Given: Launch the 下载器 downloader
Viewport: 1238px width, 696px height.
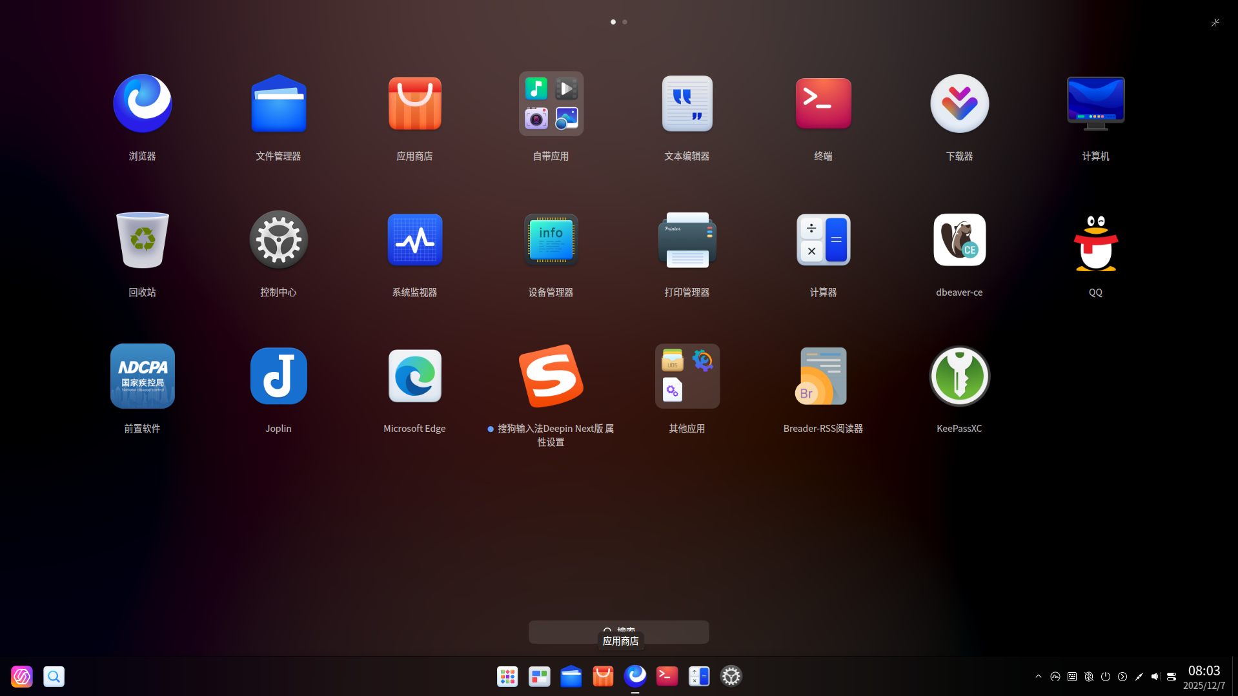Looking at the screenshot, I should pos(959,103).
